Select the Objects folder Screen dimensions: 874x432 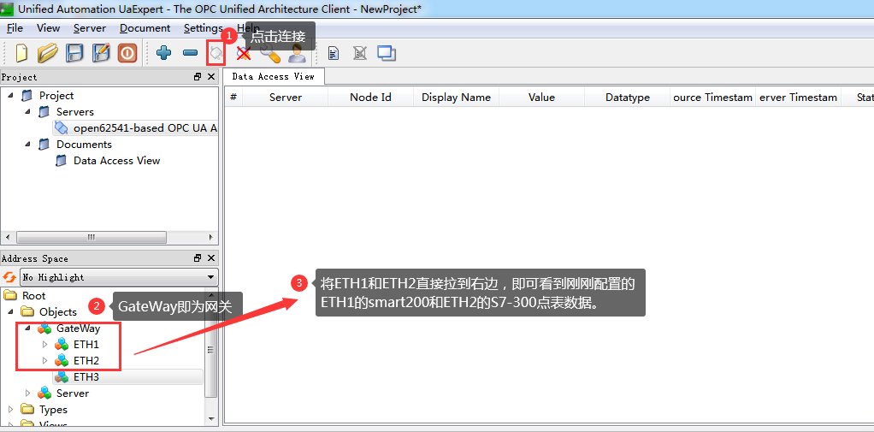58,311
